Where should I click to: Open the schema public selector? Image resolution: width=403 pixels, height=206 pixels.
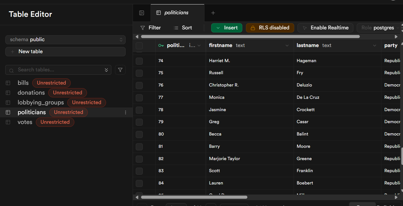[65, 40]
